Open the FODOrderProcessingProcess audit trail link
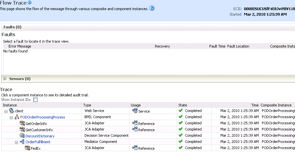295x152 pixels. 42,117
